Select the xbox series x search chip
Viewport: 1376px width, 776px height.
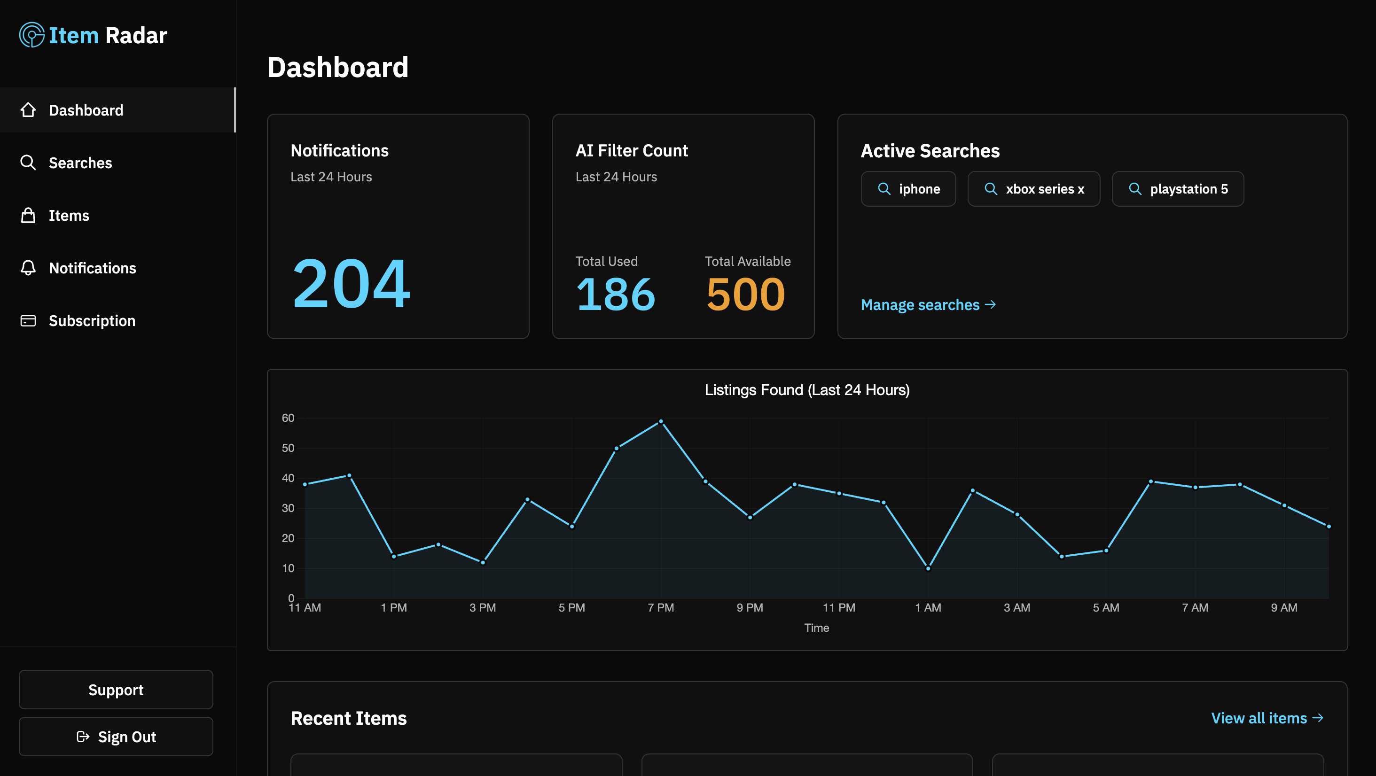[1033, 189]
